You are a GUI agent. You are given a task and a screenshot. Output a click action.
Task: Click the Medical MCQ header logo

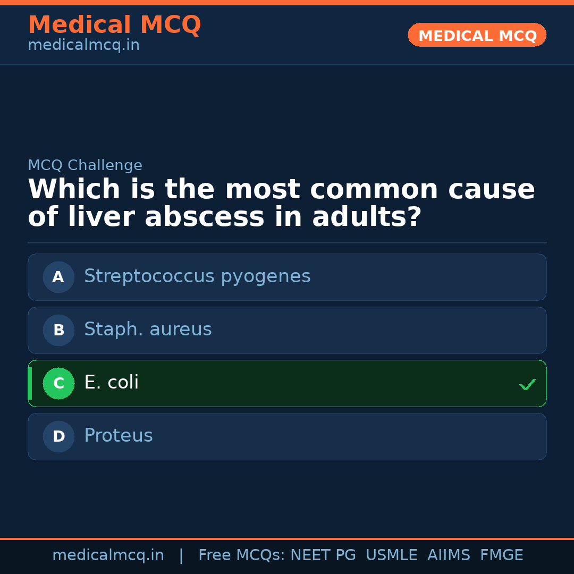point(114,25)
